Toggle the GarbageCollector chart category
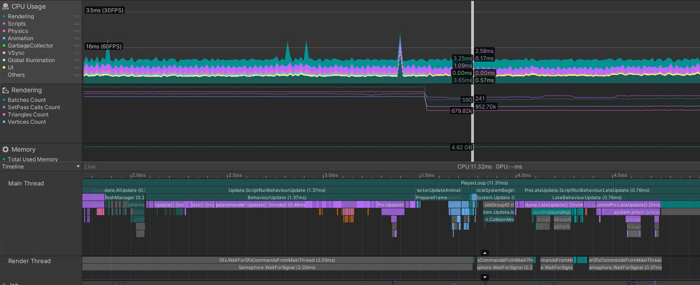Image resolution: width=700 pixels, height=285 pixels. point(3,46)
